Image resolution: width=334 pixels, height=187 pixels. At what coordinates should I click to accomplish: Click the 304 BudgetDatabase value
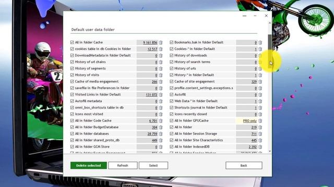point(154,127)
